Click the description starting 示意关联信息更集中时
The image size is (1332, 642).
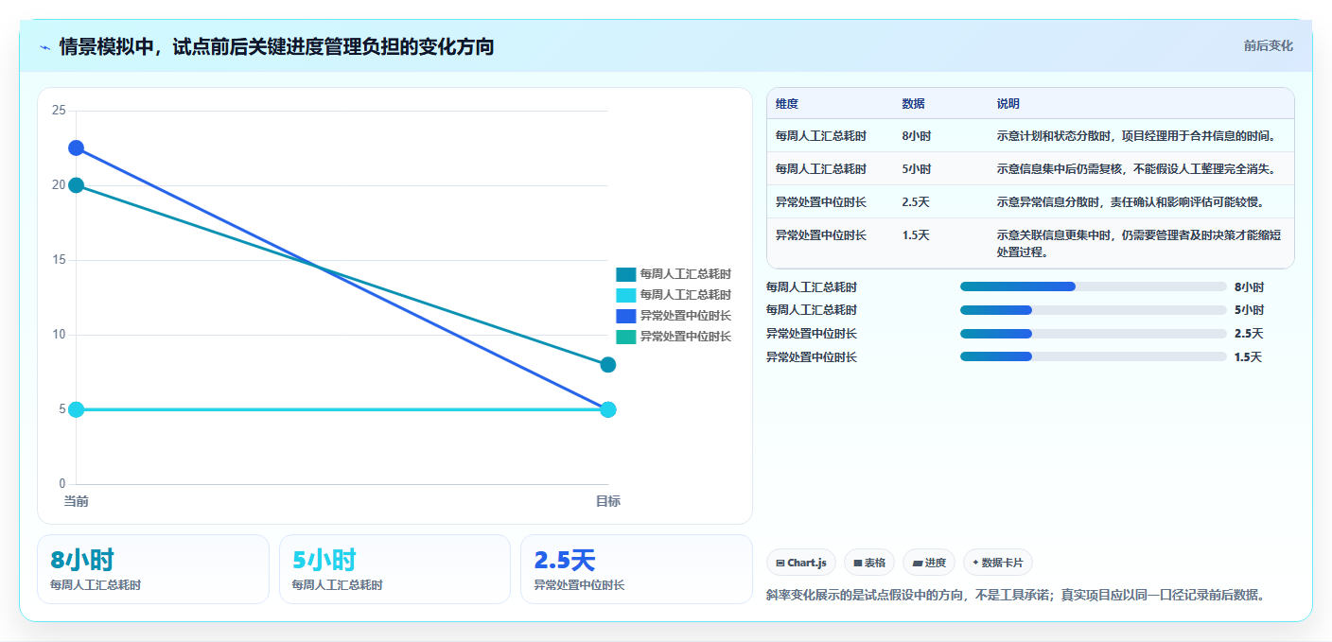tap(1139, 244)
